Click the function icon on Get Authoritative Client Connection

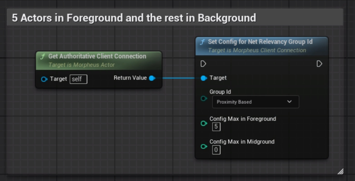pos(42,57)
